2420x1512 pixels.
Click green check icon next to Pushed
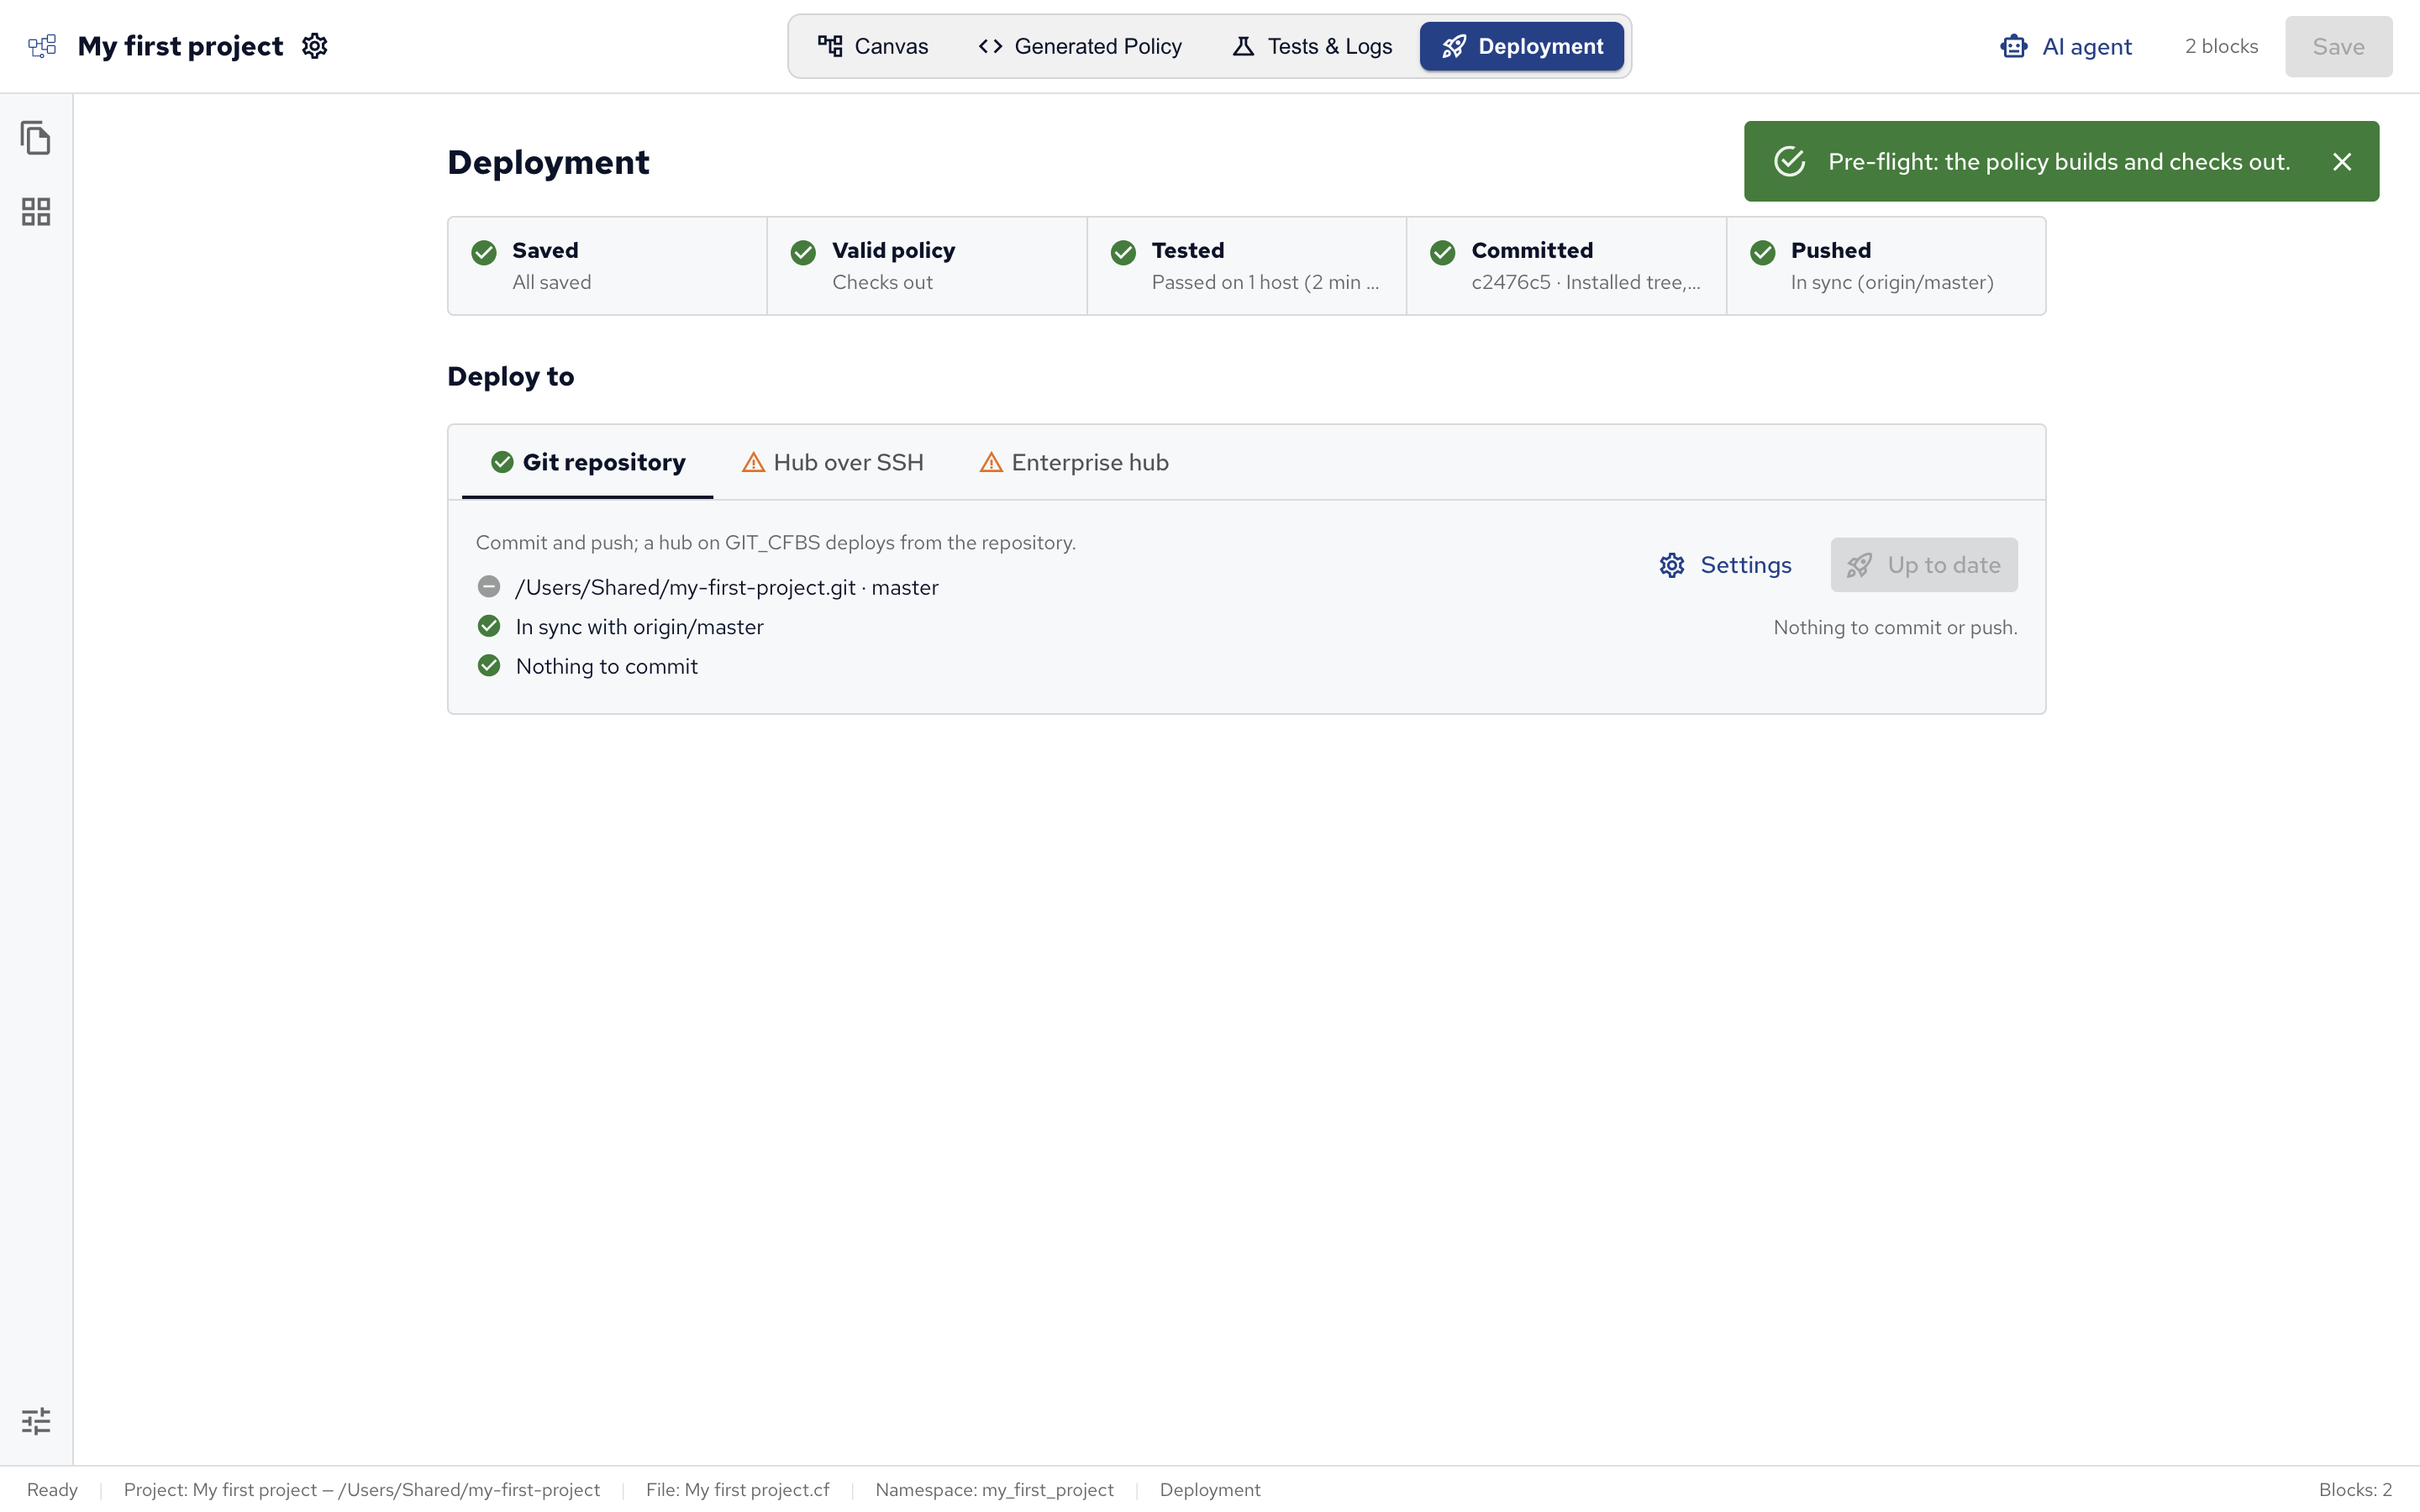pyautogui.click(x=1763, y=252)
